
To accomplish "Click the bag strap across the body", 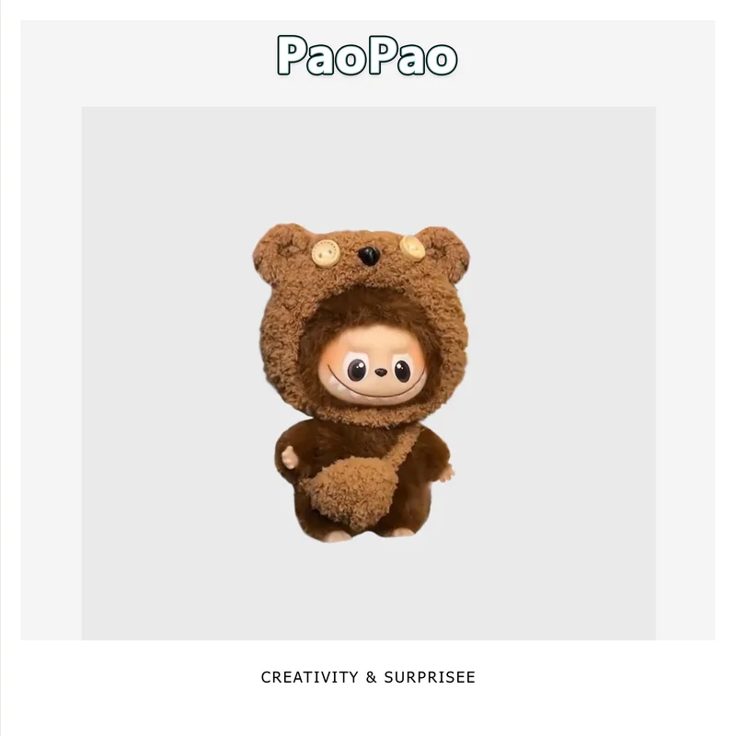I will [404, 444].
